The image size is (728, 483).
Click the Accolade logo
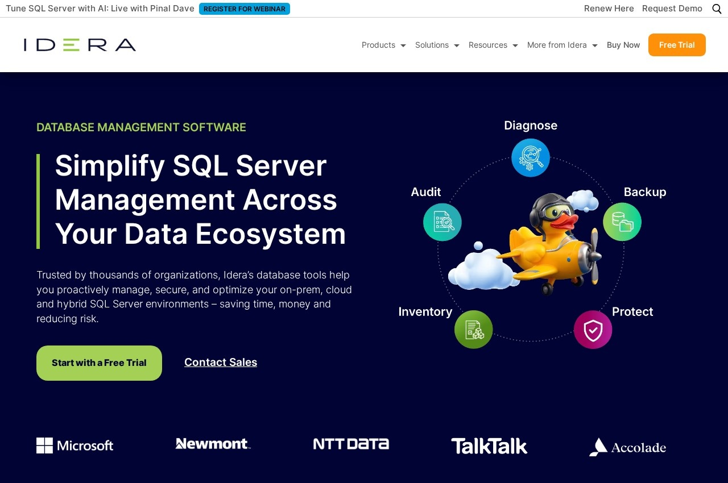[x=627, y=447]
